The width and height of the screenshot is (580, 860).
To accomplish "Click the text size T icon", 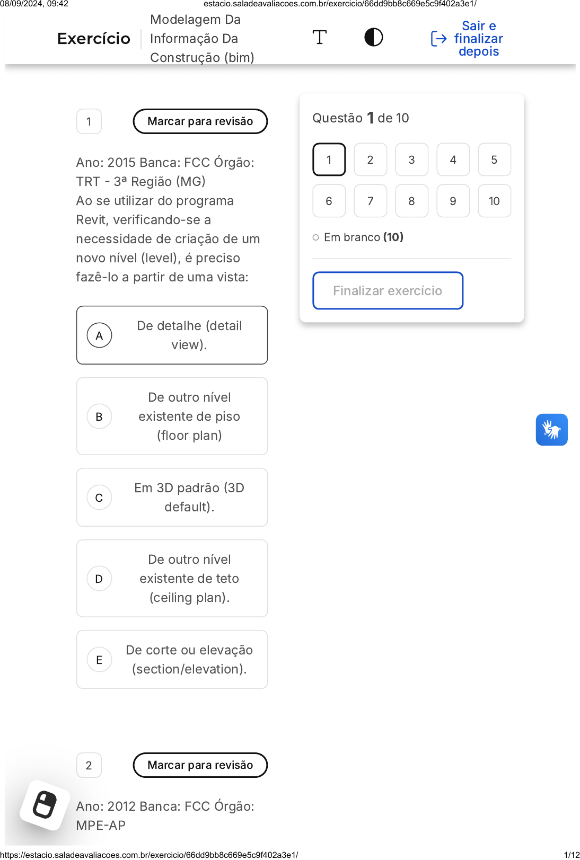I will click(319, 38).
